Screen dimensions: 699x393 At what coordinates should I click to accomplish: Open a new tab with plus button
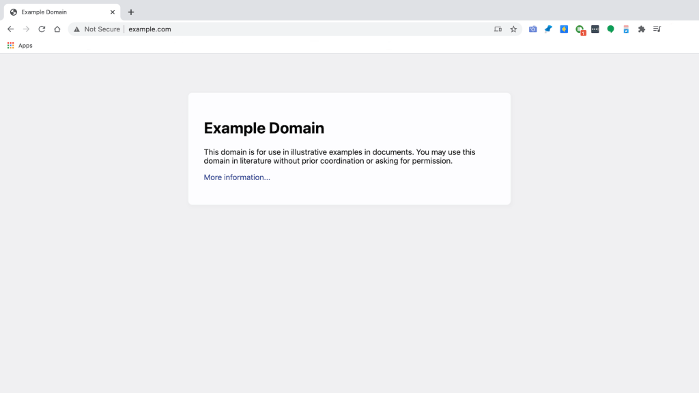(x=131, y=12)
